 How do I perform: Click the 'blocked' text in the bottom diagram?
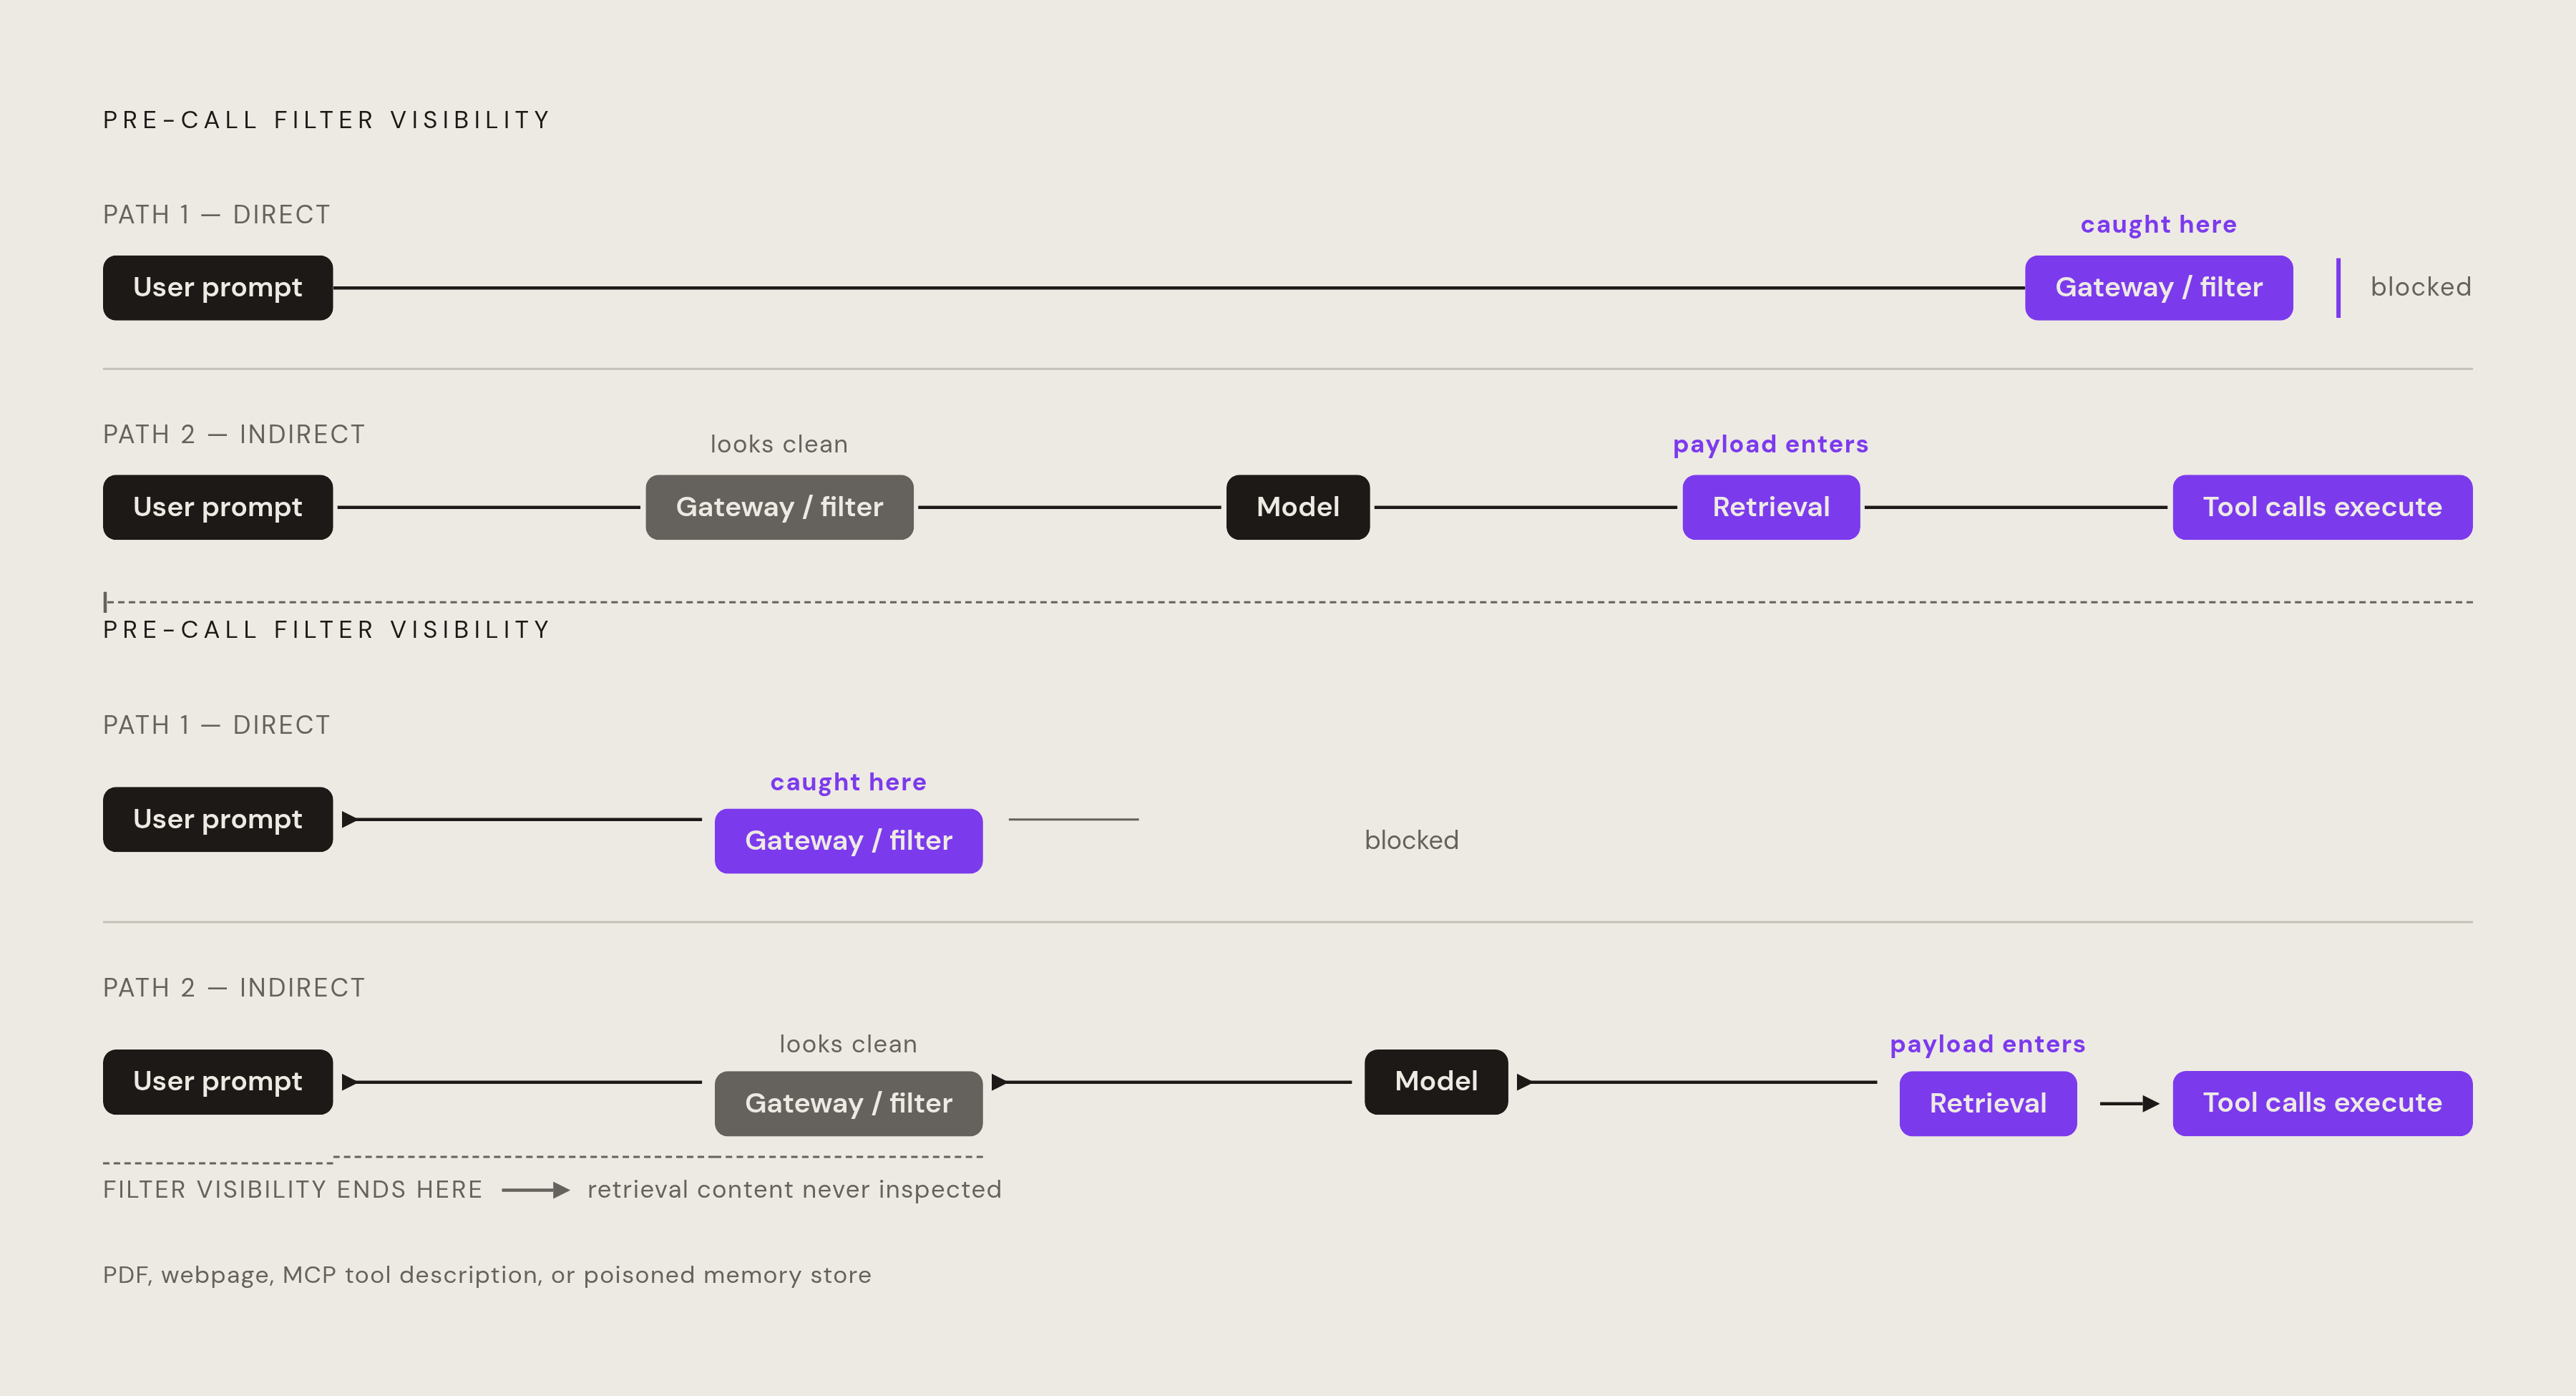tap(1412, 840)
